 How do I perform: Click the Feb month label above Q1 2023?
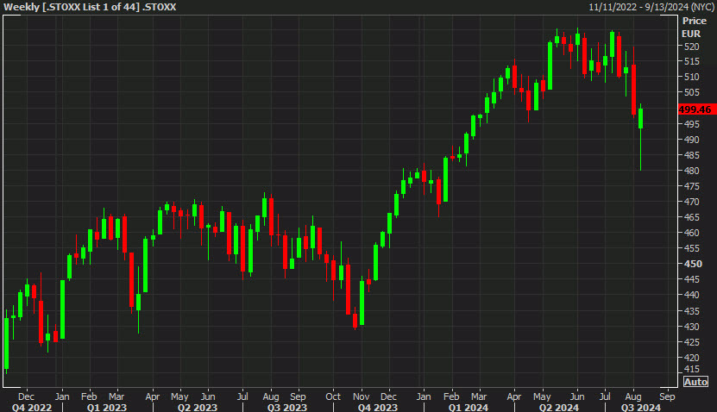pyautogui.click(x=89, y=396)
